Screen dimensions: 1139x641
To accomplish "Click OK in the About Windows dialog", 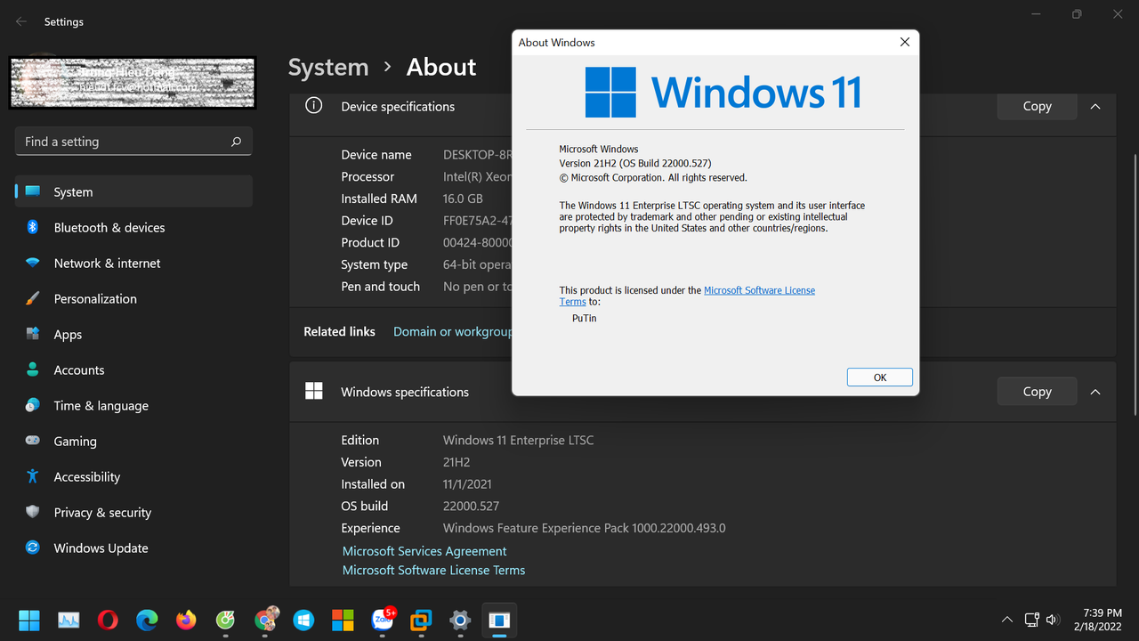I will point(880,377).
